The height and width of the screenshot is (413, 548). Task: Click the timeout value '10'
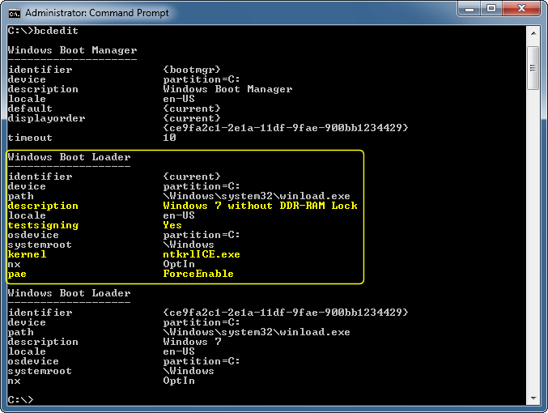pos(169,138)
